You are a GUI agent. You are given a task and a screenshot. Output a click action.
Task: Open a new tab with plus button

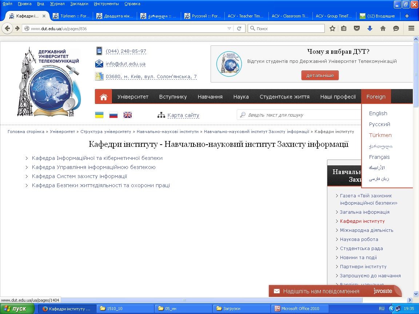pyautogui.click(x=407, y=16)
